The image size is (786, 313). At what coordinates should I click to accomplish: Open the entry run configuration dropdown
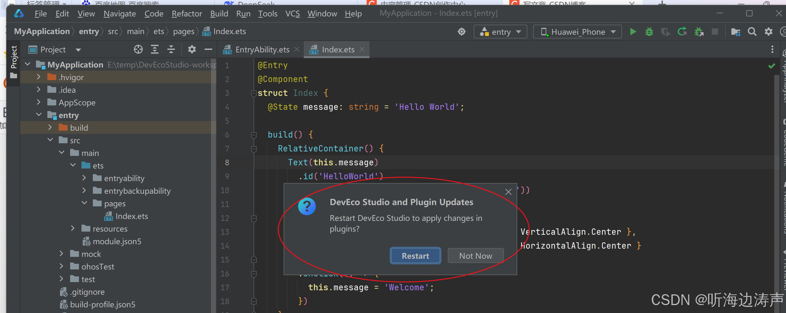click(x=501, y=32)
